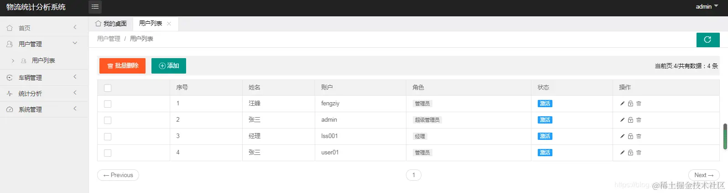Delete user lss001 with its trash icon

[639, 136]
